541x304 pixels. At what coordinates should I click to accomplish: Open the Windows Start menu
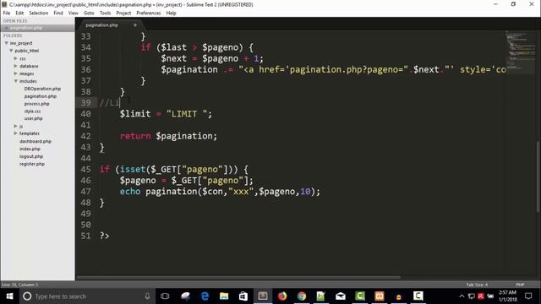click(9, 296)
